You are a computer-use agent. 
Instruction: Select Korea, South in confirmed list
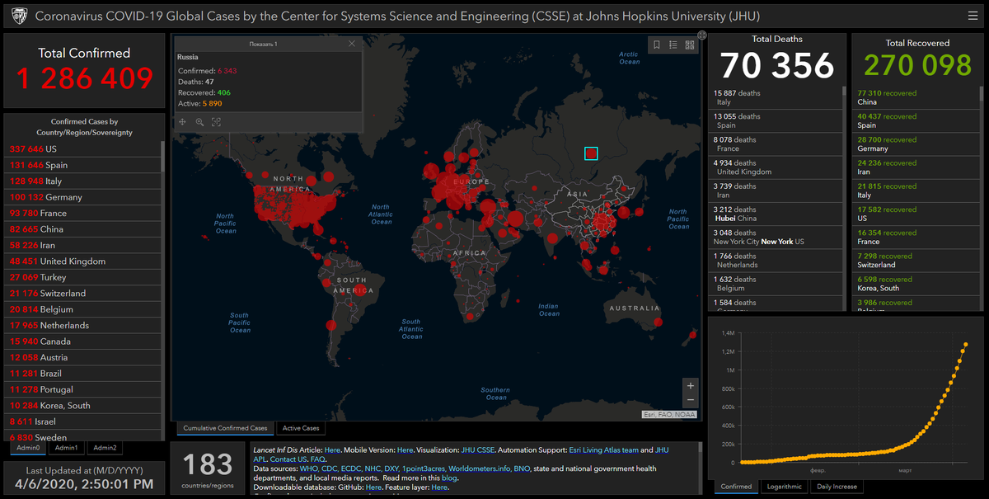pyautogui.click(x=82, y=406)
